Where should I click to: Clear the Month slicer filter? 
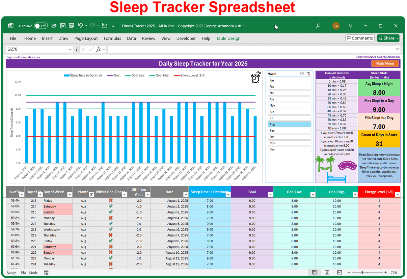pos(309,74)
